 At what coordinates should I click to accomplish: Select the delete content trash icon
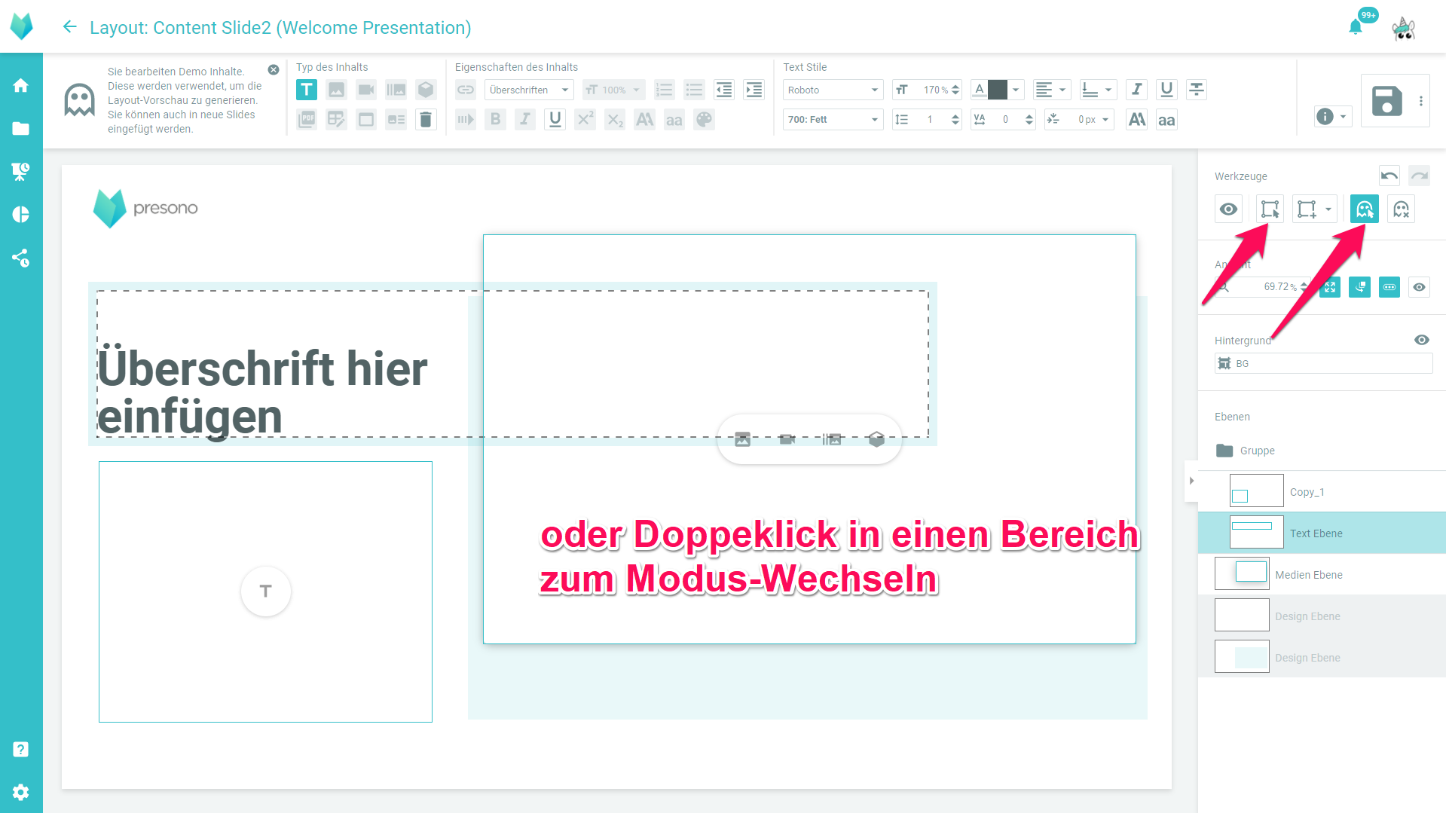pos(426,119)
